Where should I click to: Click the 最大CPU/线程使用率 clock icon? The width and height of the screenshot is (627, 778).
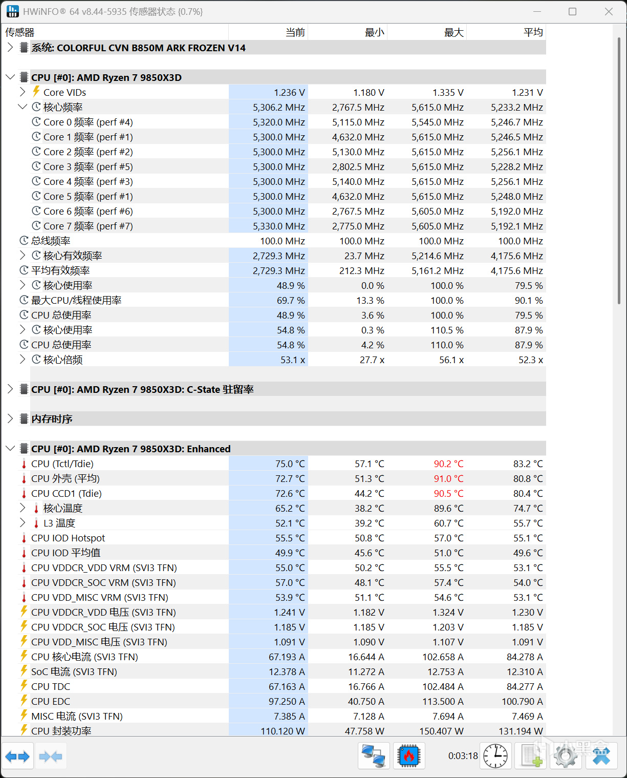[x=24, y=300]
